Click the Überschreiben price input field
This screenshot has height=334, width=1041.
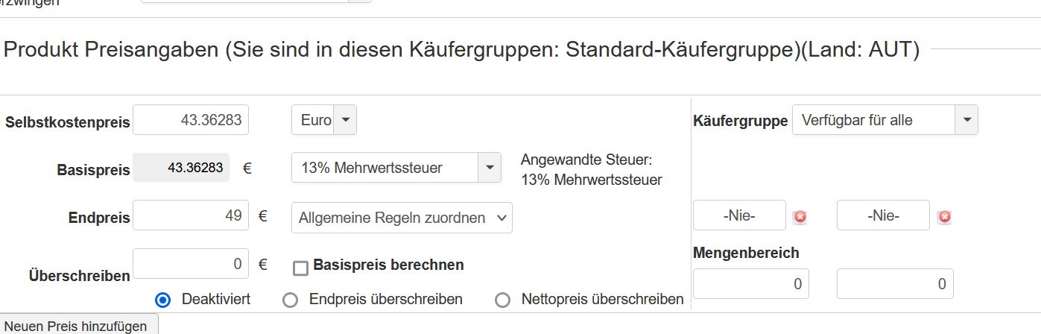(x=191, y=264)
